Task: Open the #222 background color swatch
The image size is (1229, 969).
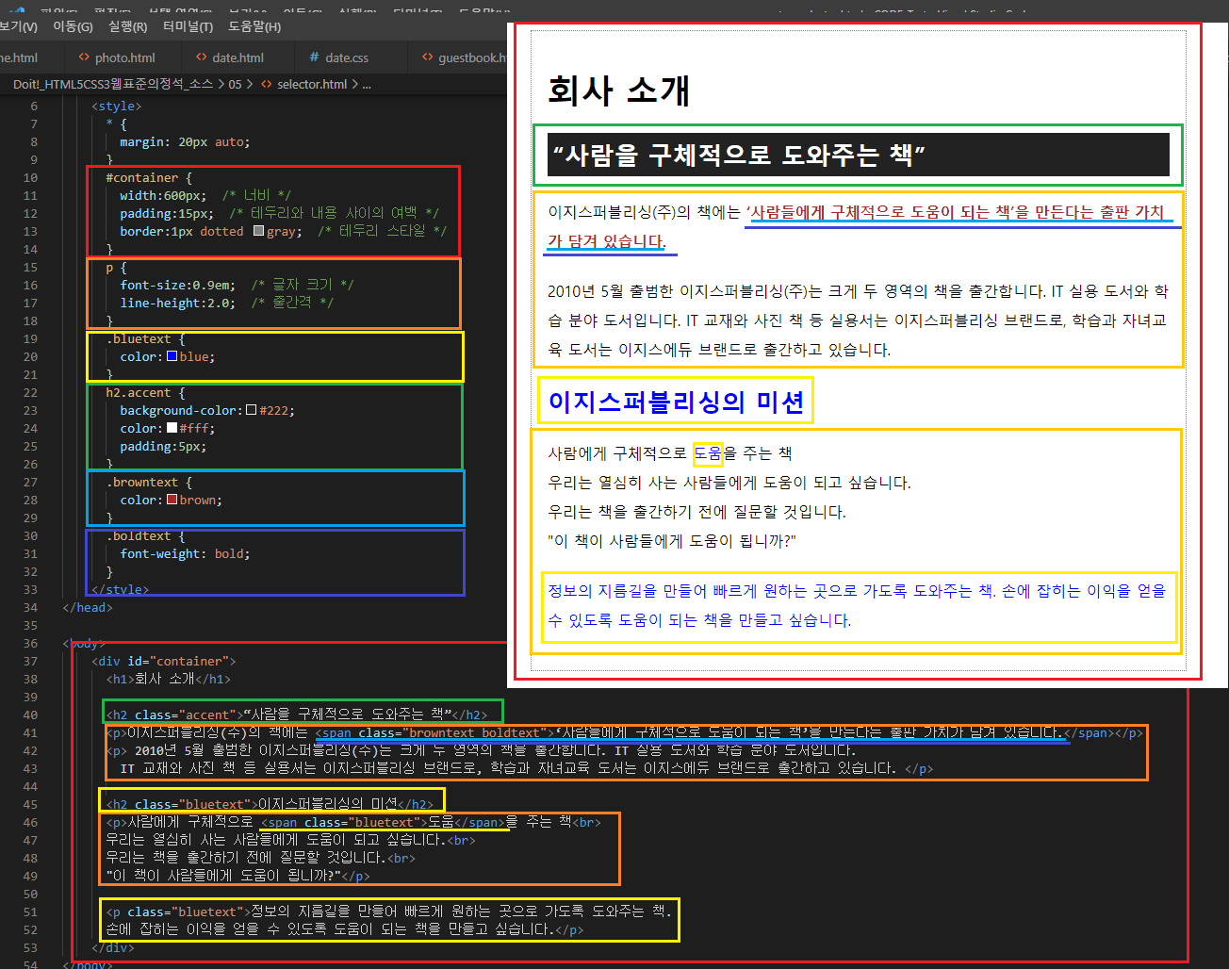Action: pos(251,410)
